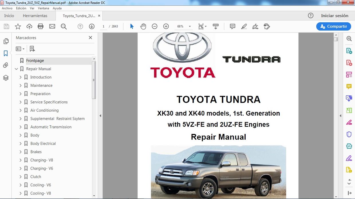The height and width of the screenshot is (199, 355).
Task: Click the page number input field
Action: point(103,26)
